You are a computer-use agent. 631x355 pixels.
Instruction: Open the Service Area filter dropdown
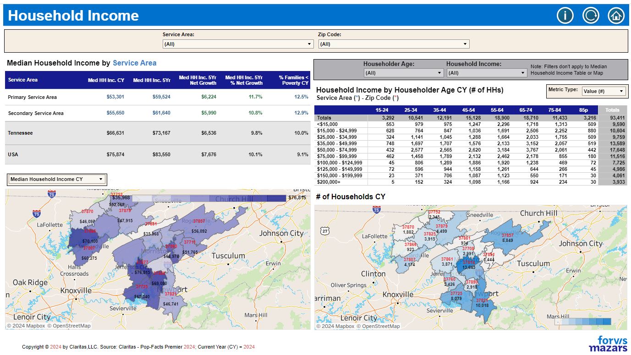238,44
